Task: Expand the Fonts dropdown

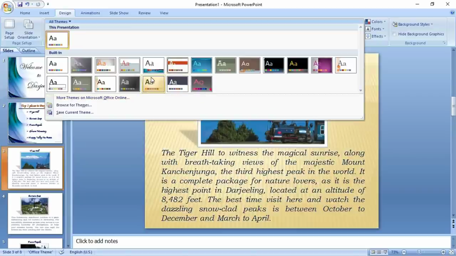Action: 376,29
